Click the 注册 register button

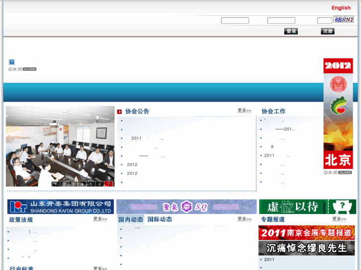pos(328,31)
